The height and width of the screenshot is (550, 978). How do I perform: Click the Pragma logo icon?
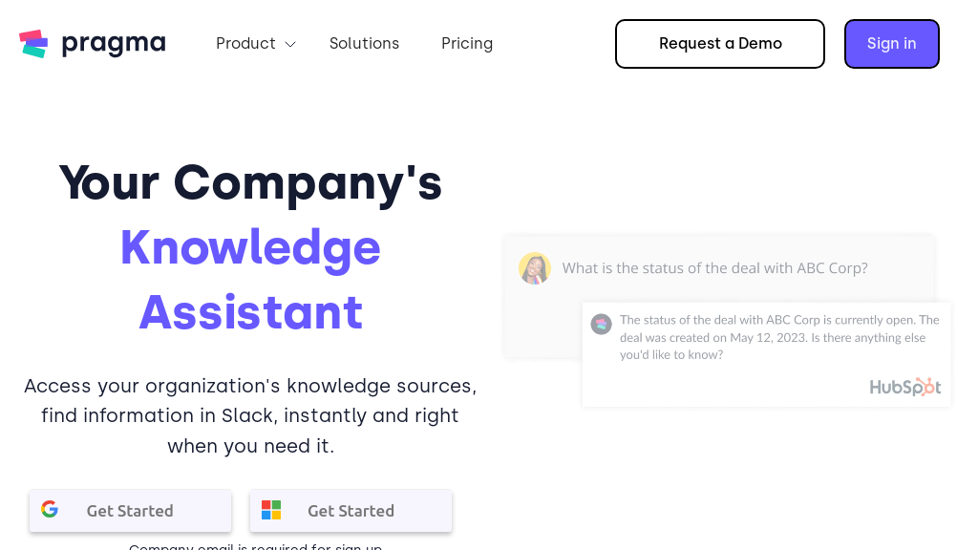(33, 44)
